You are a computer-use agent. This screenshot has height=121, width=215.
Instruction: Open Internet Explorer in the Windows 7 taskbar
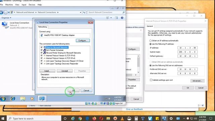13,98
